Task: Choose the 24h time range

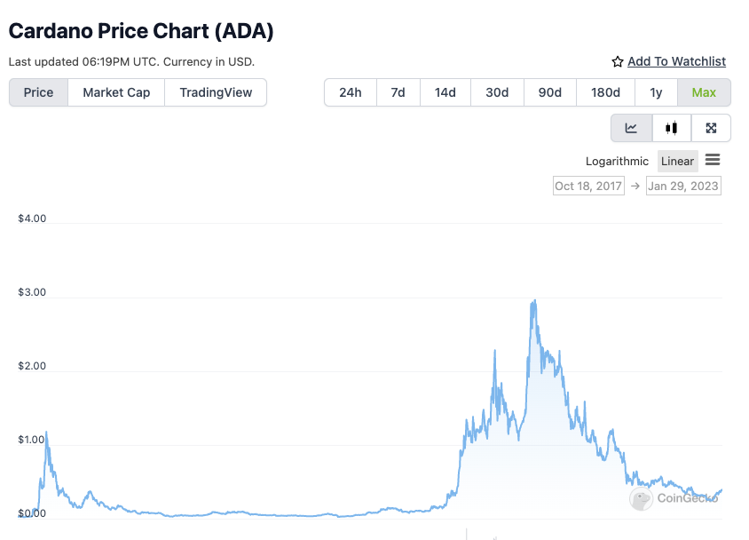Action: click(x=351, y=92)
